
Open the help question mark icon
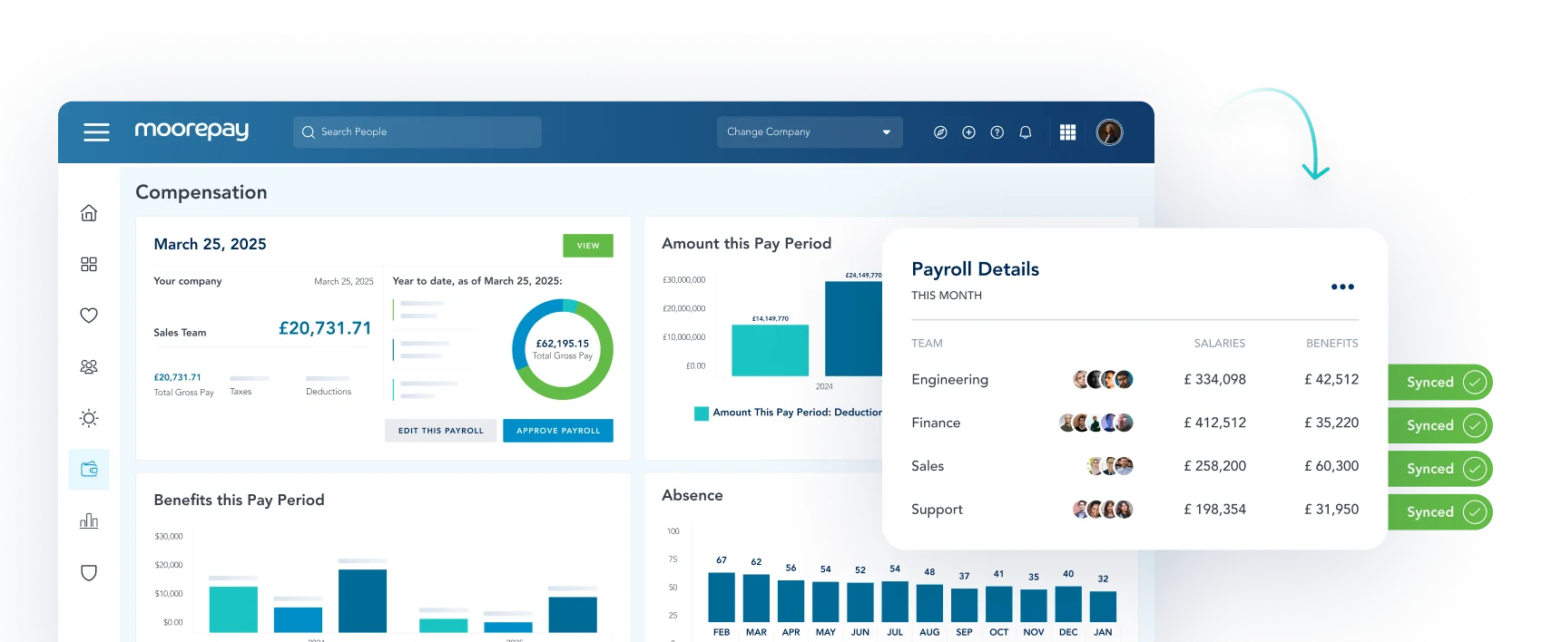point(997,132)
